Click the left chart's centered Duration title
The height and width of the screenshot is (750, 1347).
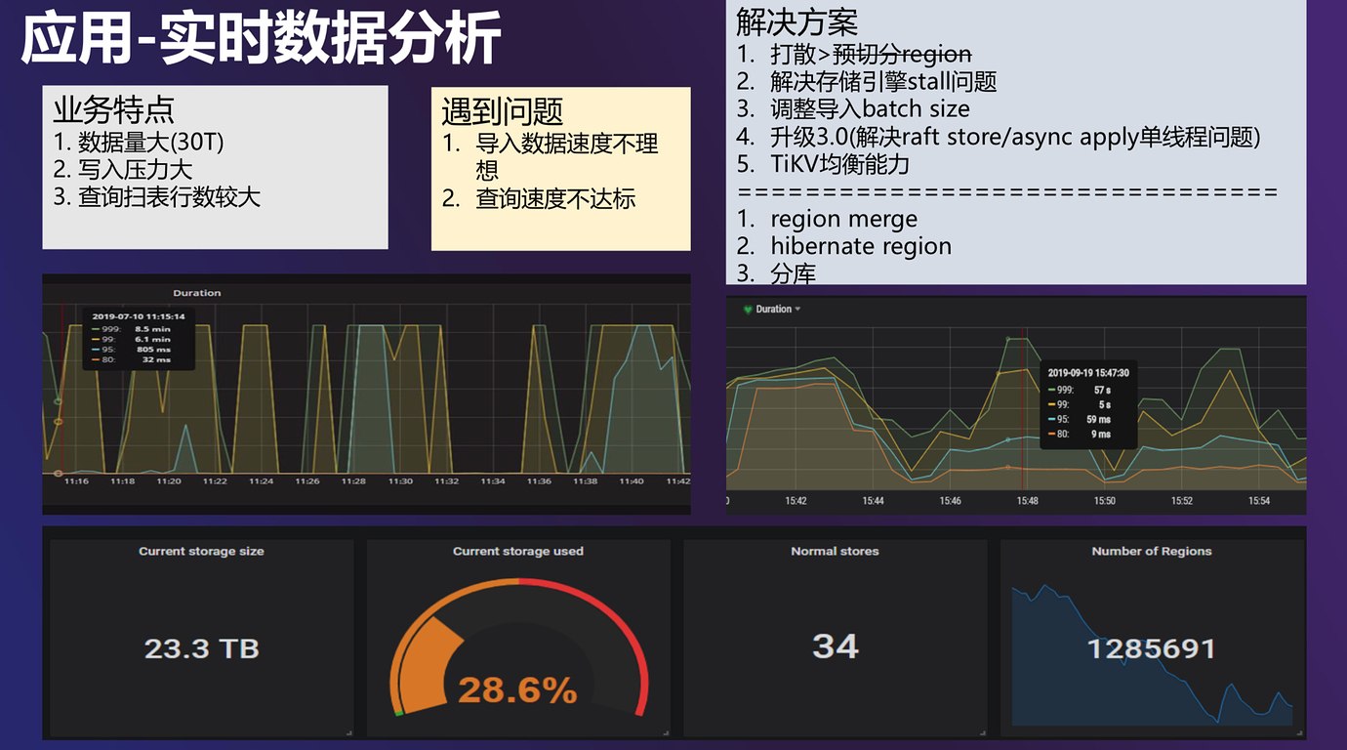click(x=197, y=293)
